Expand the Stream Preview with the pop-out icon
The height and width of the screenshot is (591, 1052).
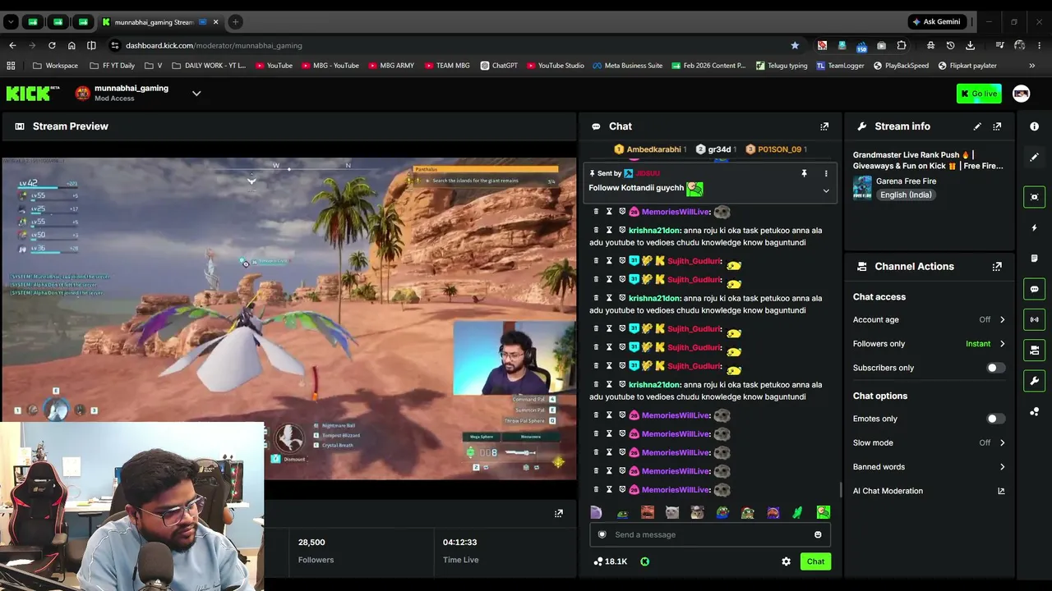pyautogui.click(x=559, y=513)
